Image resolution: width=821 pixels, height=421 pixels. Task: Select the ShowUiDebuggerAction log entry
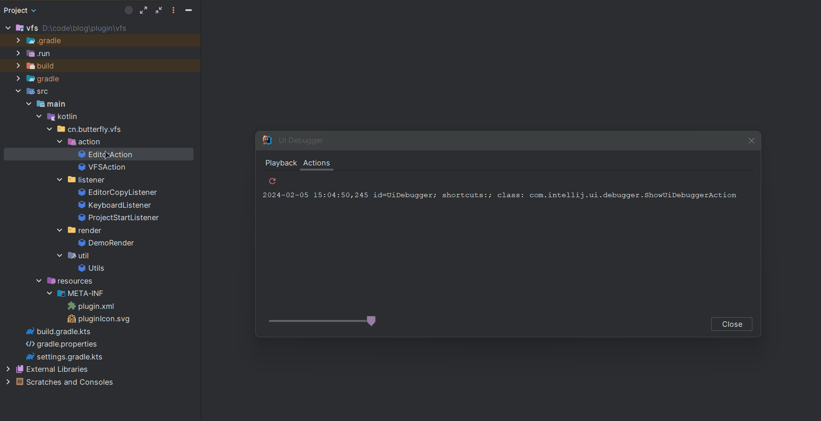[499, 195]
